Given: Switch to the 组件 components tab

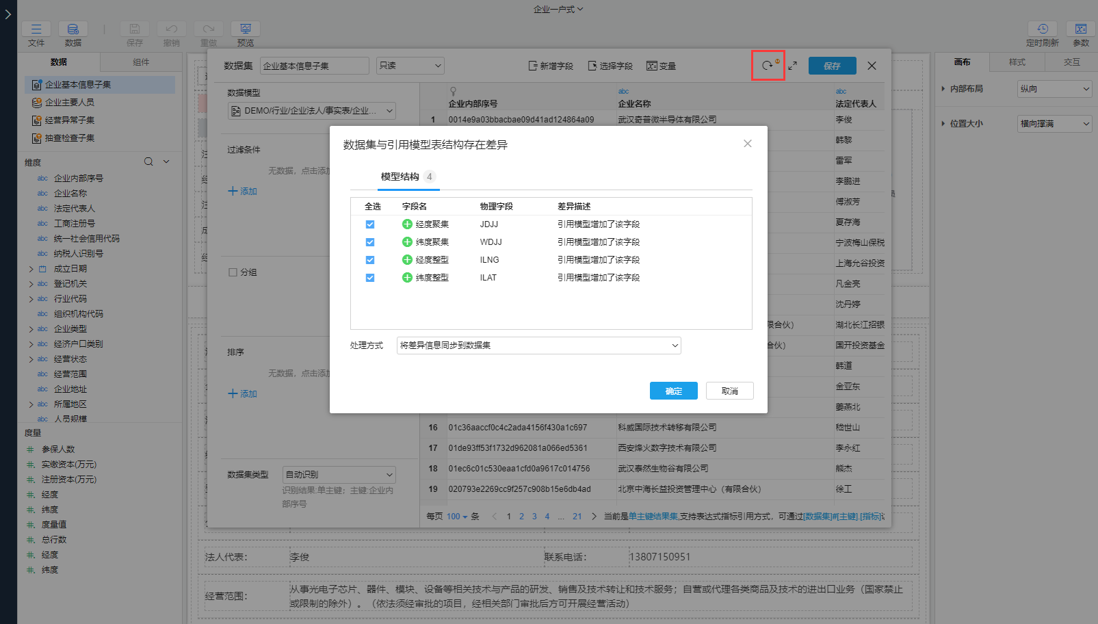Looking at the screenshot, I should (x=141, y=62).
